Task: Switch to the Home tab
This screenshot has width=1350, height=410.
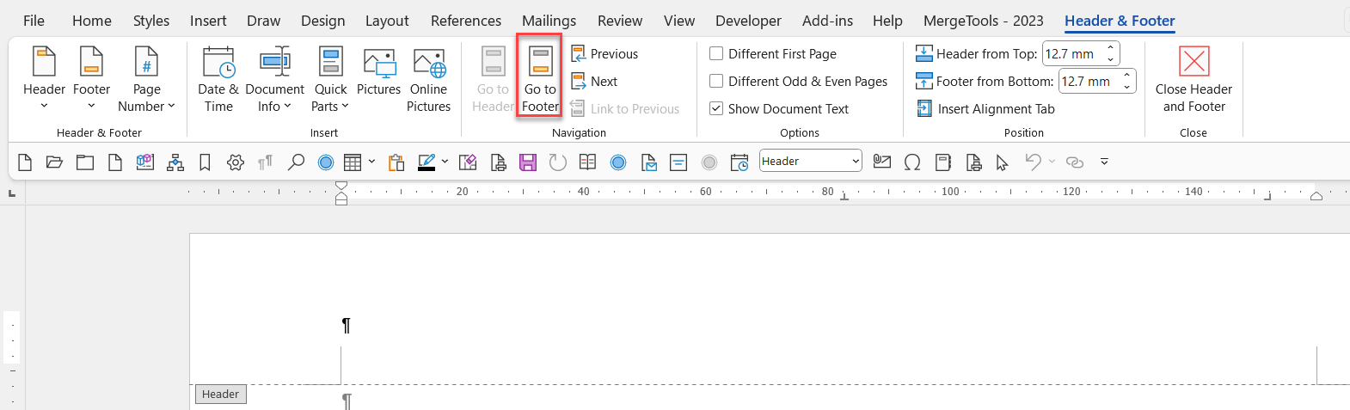Action: point(92,21)
